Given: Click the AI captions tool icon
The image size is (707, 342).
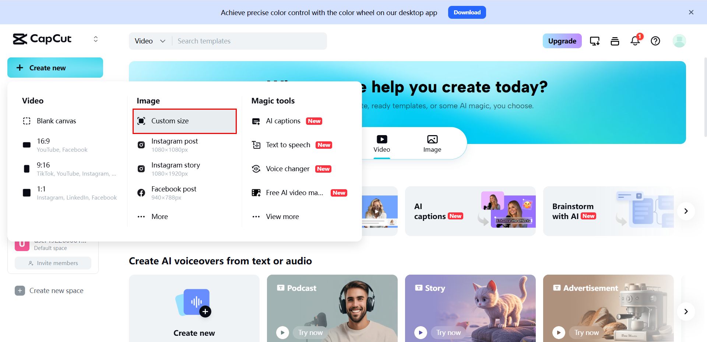Looking at the screenshot, I should coord(256,121).
